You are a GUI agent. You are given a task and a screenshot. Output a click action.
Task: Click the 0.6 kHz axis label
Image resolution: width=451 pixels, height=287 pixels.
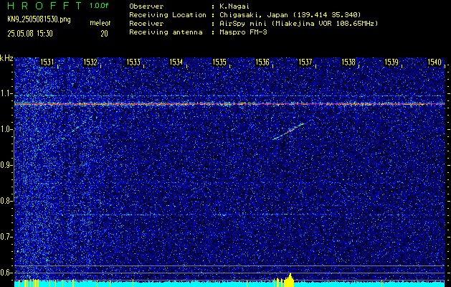6,273
